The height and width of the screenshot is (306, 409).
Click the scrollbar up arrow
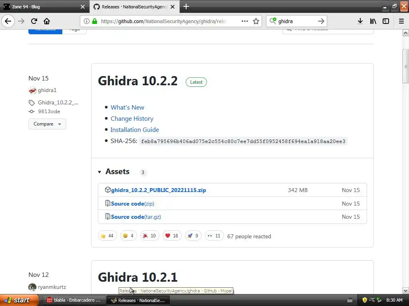tap(406, 33)
